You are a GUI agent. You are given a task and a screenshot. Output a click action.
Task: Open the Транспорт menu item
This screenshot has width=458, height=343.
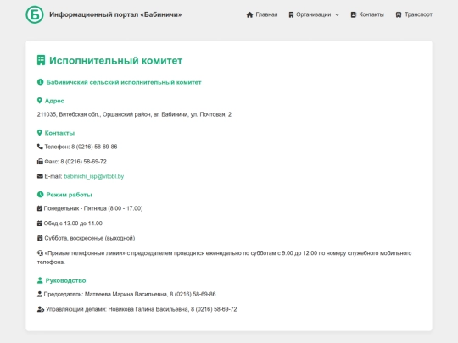click(418, 14)
